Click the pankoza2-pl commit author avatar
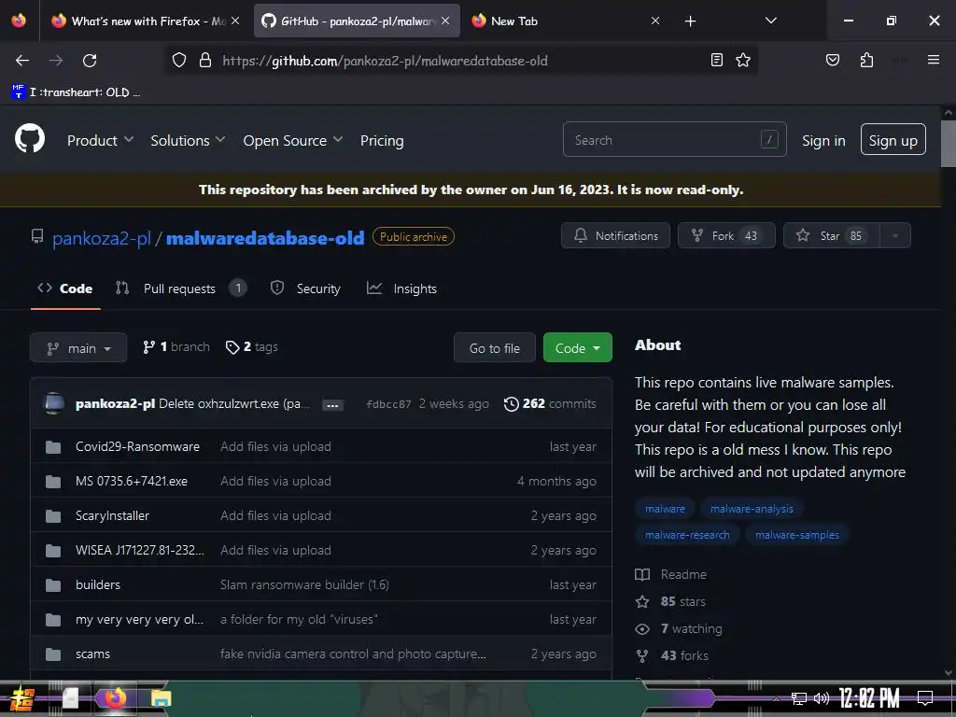This screenshot has width=956, height=717. (53, 403)
